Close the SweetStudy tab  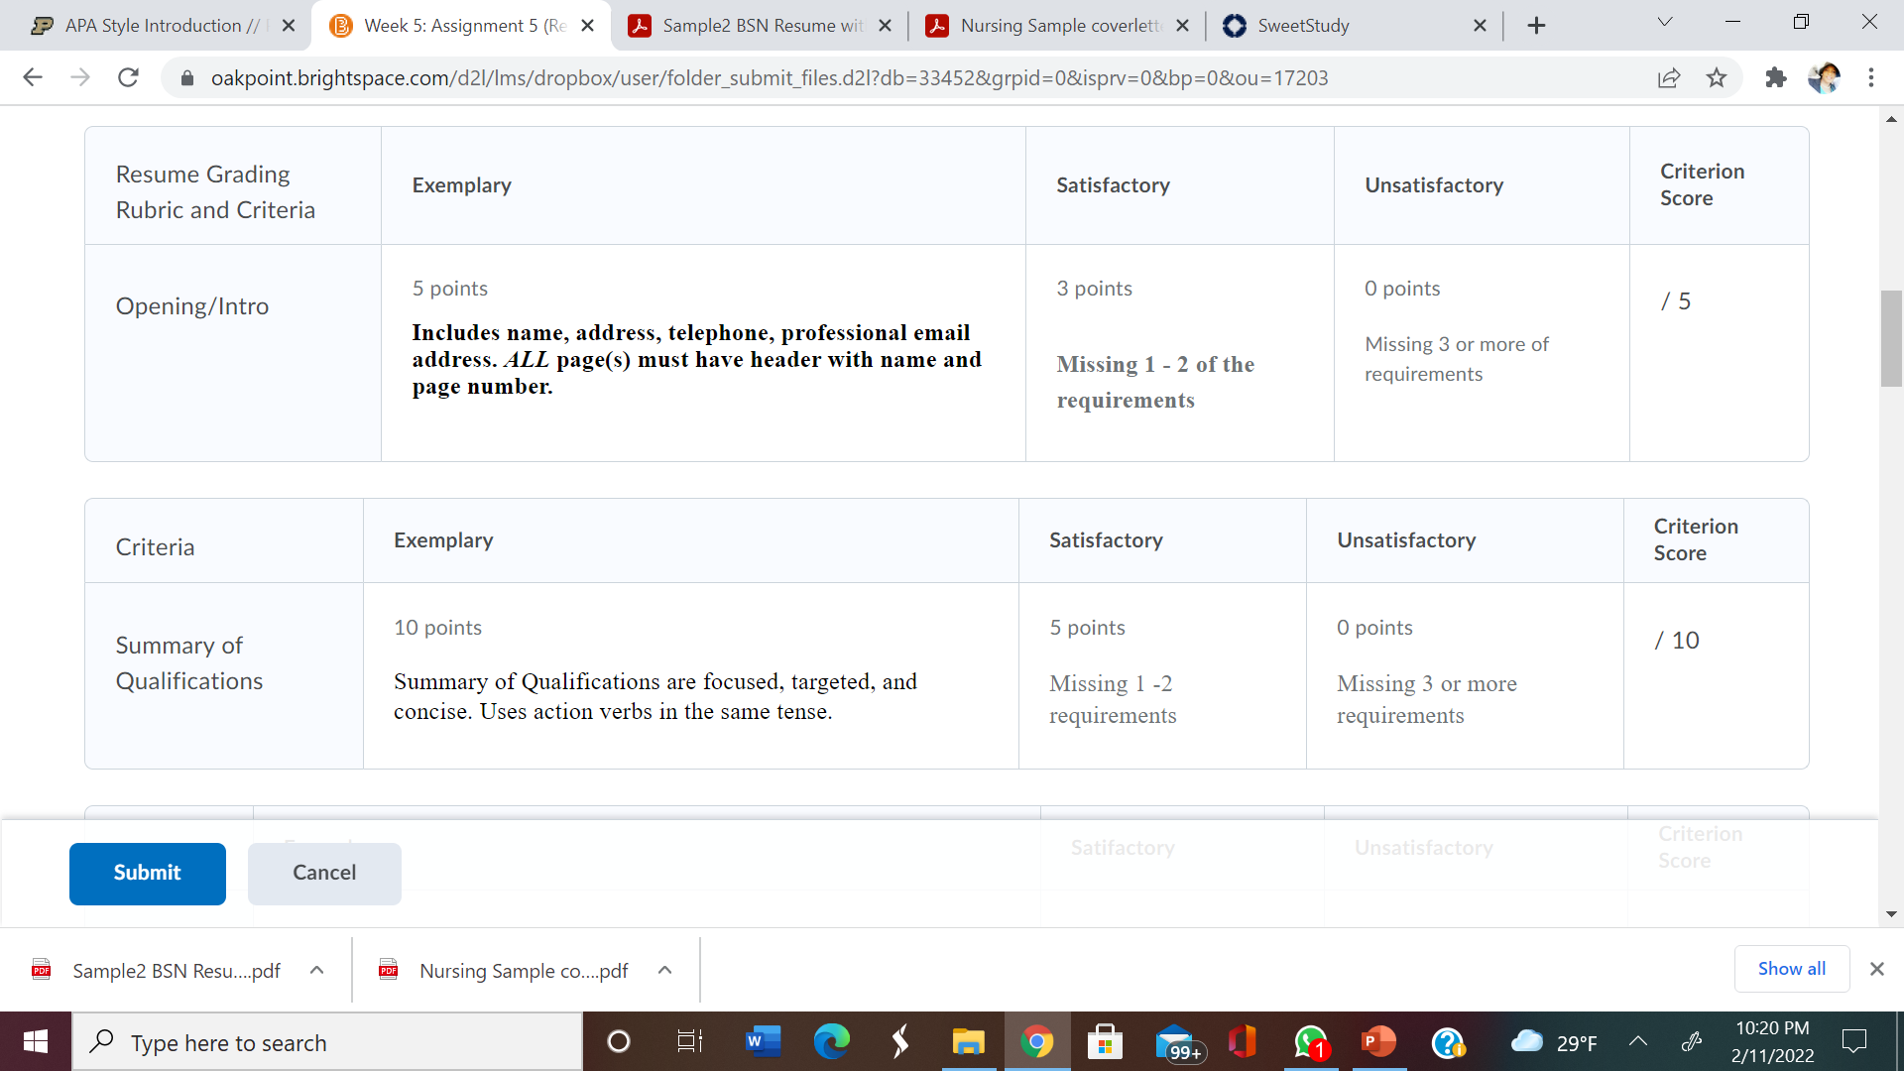1481,26
